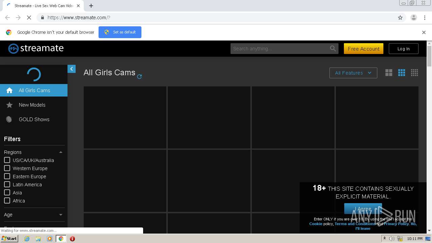Open the media player taskbar icon
Screen dimensions: 432x243
(x=50, y=239)
